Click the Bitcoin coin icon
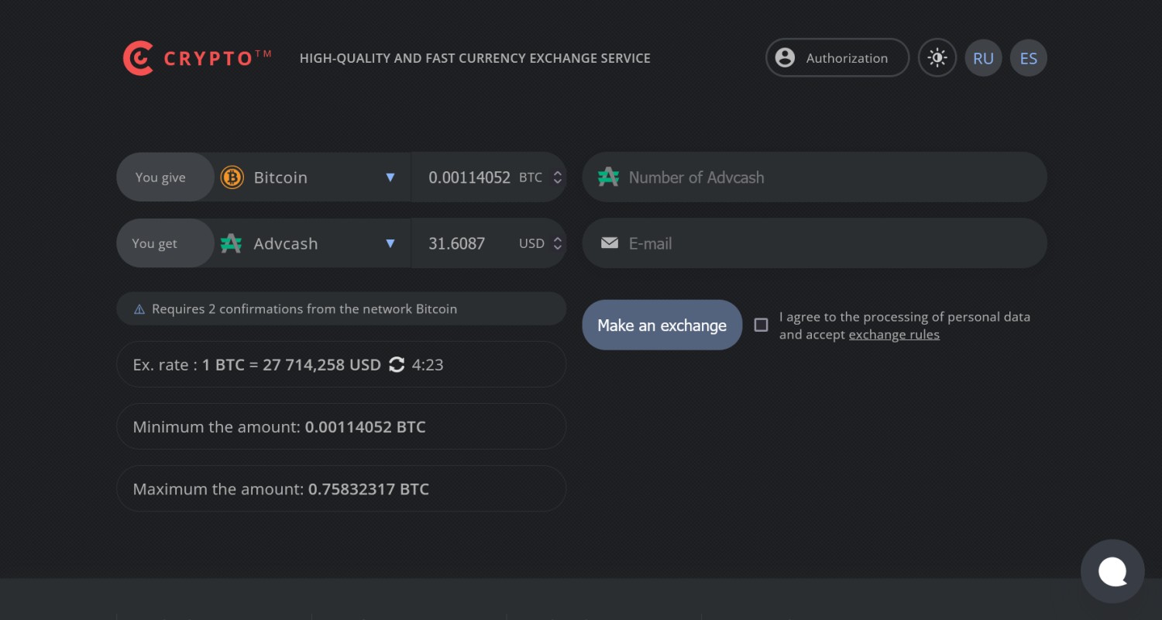The width and height of the screenshot is (1162, 620). pos(232,177)
